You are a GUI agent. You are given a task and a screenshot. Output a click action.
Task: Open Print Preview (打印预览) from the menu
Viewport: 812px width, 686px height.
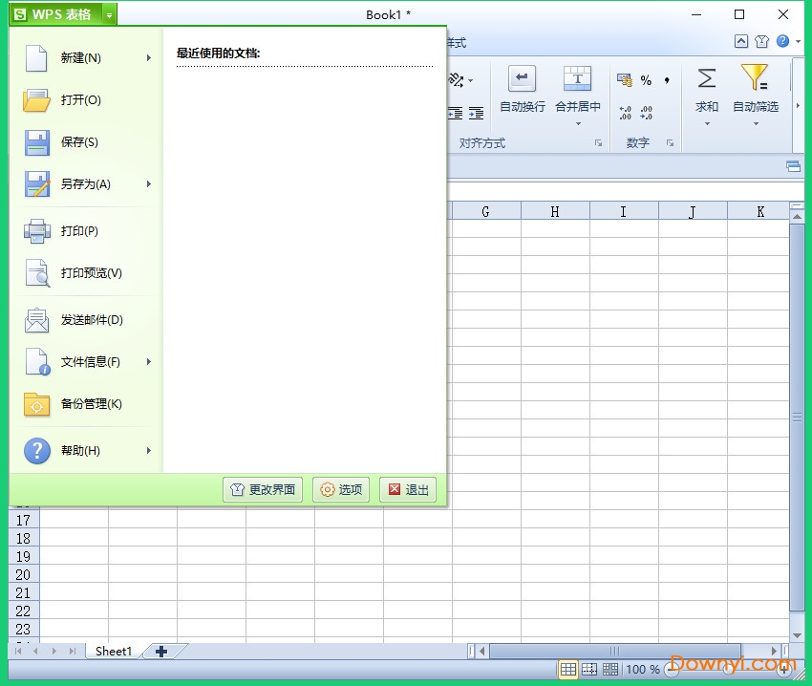[x=91, y=273]
